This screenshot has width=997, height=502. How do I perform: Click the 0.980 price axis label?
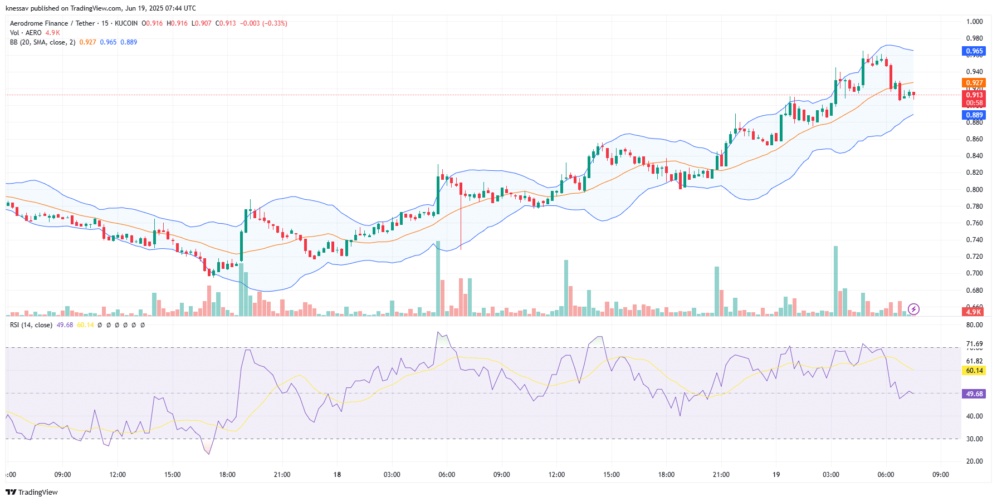974,38
